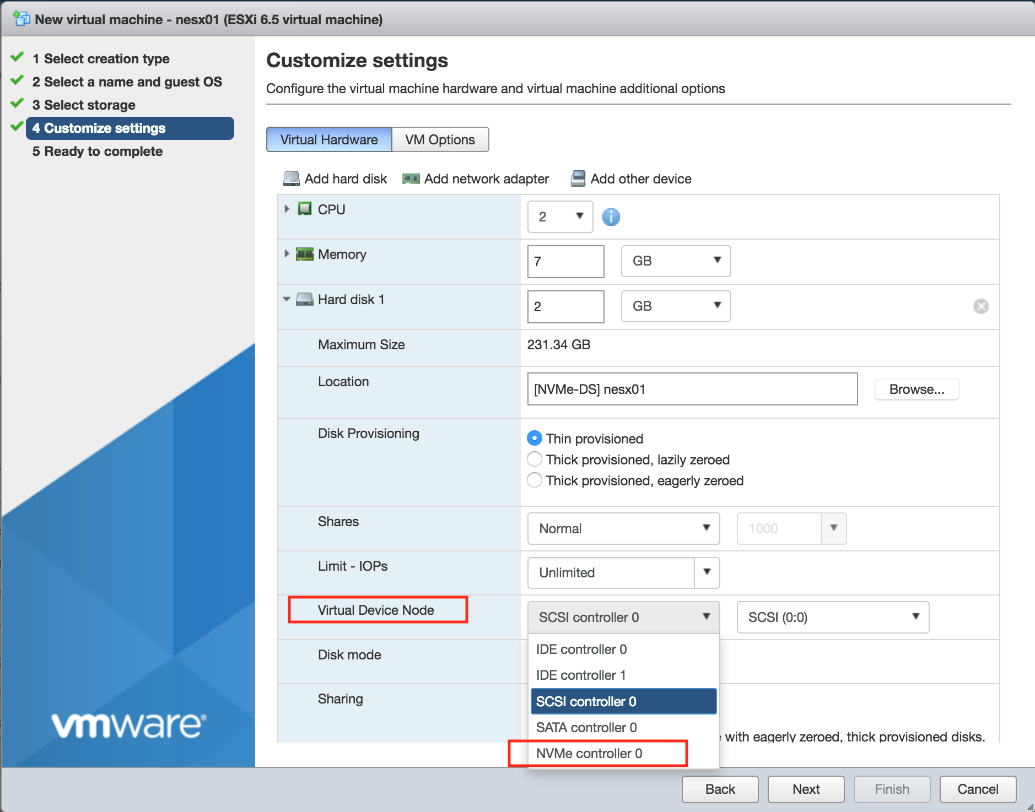Image resolution: width=1035 pixels, height=812 pixels.
Task: Choose highlighted SCSI controller 0 list entry
Action: coord(623,701)
